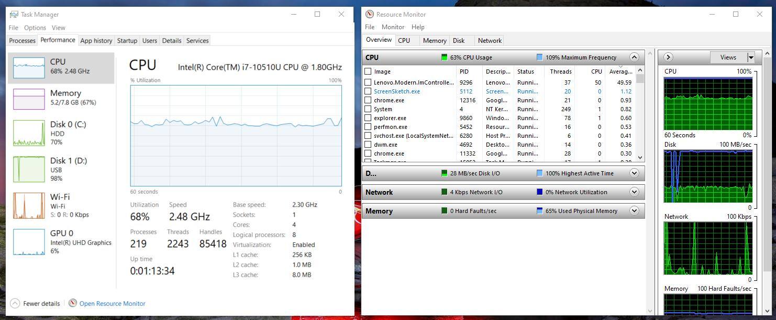
Task: Click the Open Resource Monitor link
Action: (x=112, y=303)
